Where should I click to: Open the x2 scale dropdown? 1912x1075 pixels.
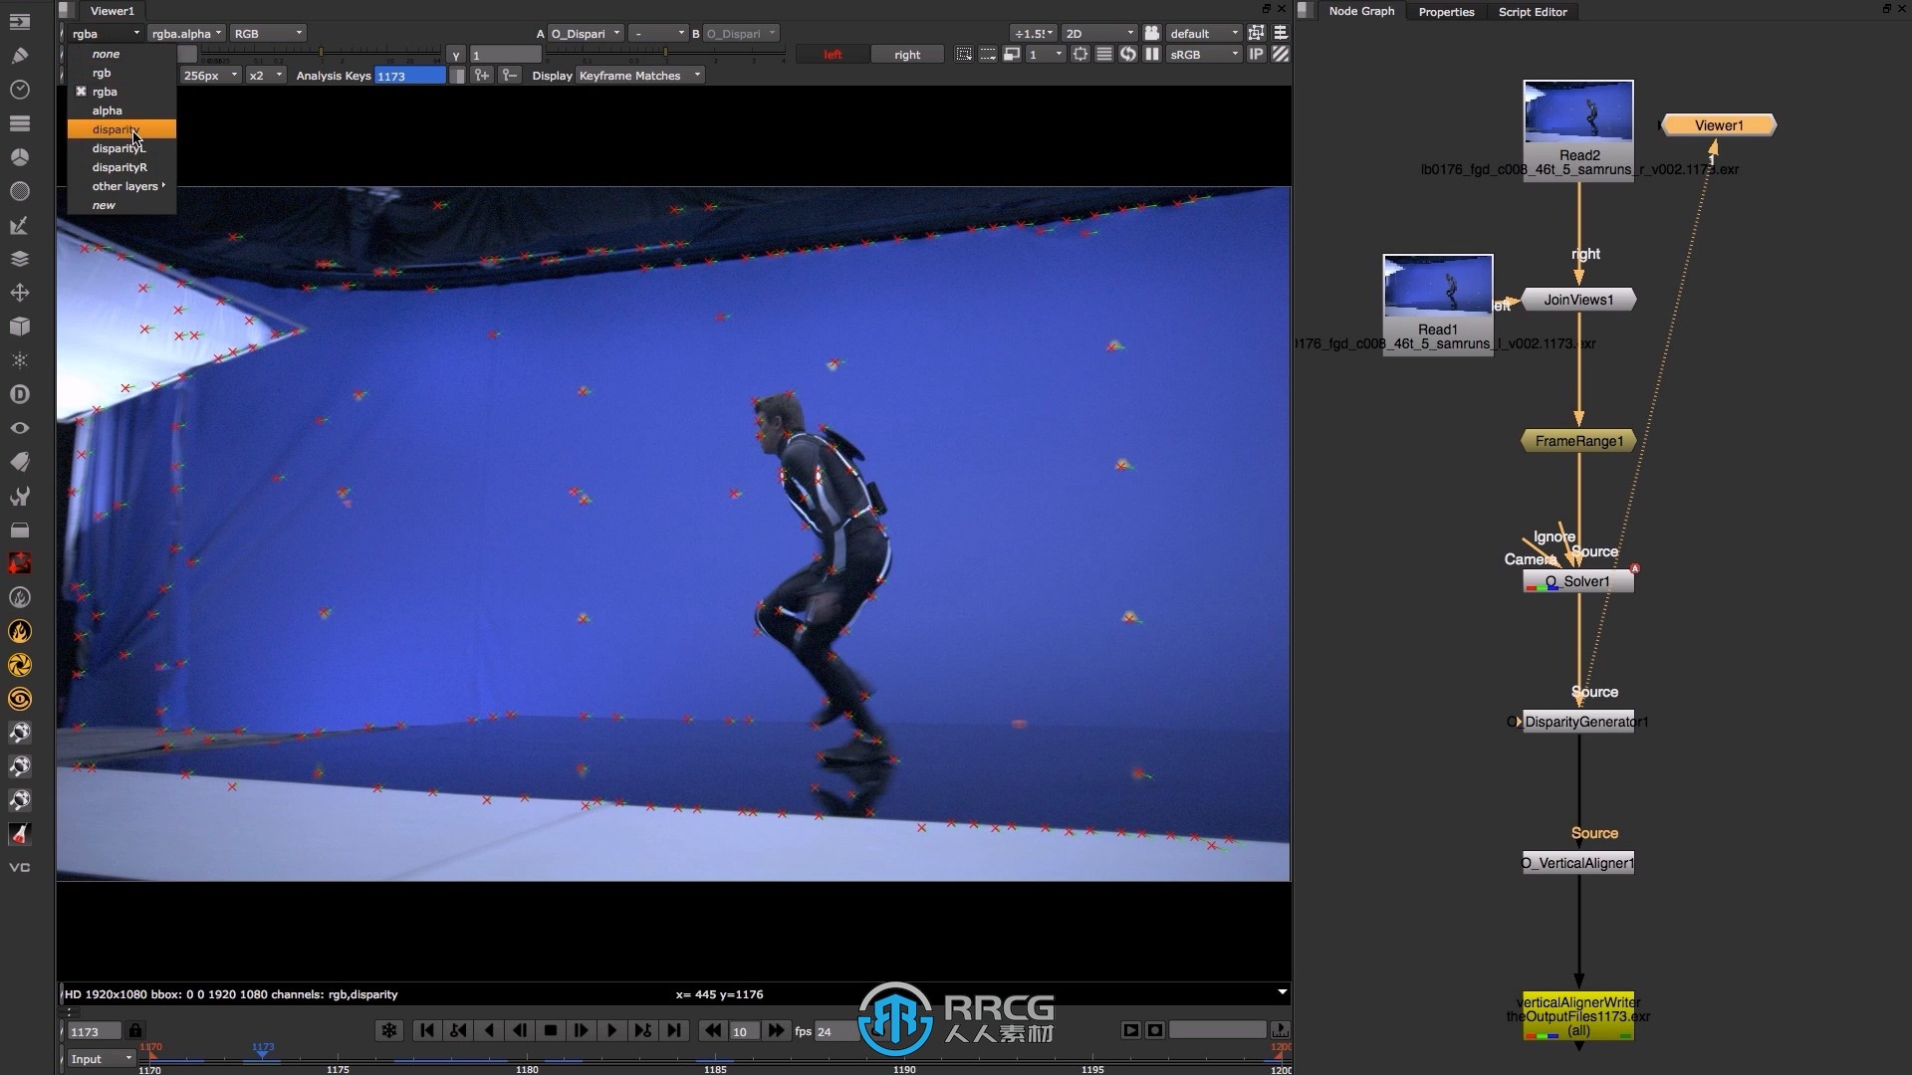(x=266, y=75)
